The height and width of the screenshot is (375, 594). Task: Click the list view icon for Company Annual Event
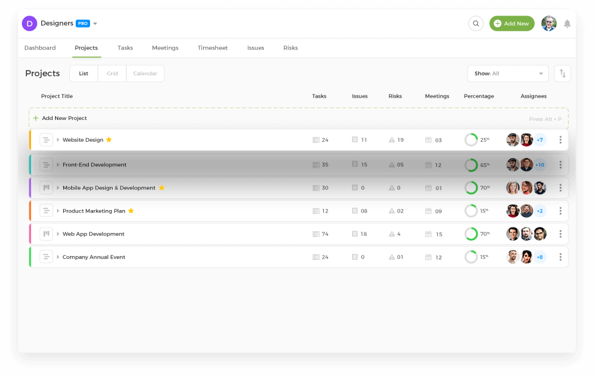(x=46, y=257)
